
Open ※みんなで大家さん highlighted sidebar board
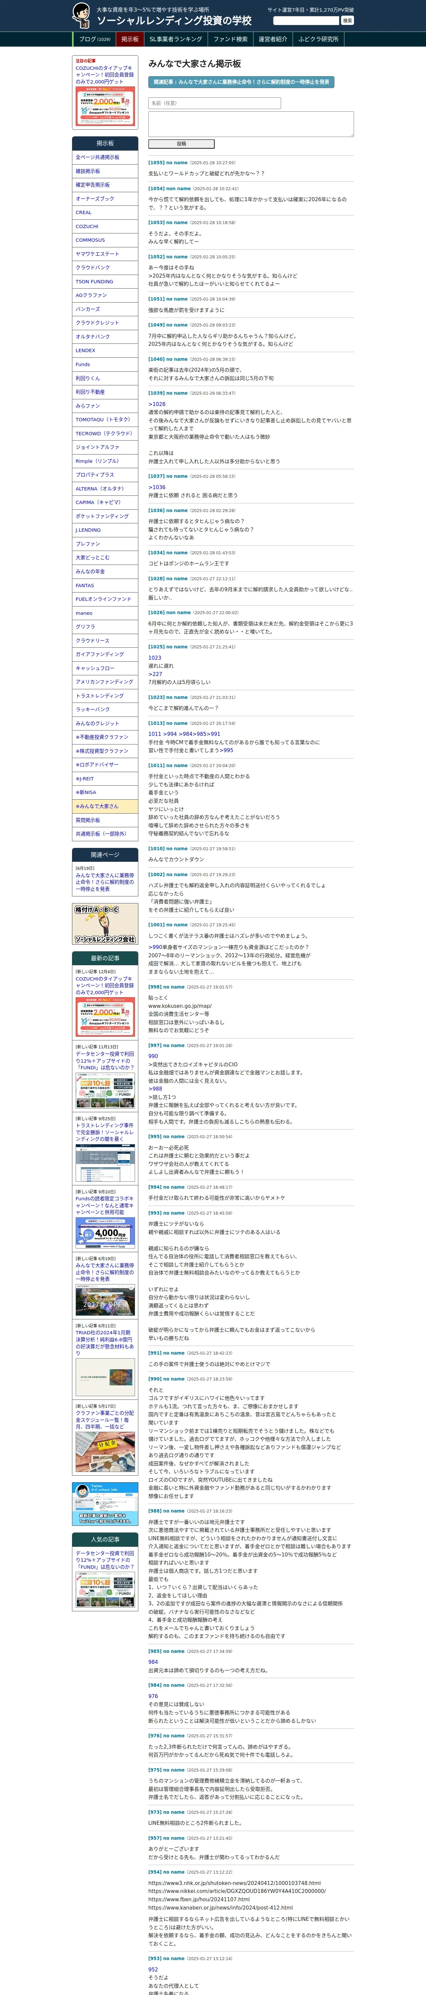(105, 806)
